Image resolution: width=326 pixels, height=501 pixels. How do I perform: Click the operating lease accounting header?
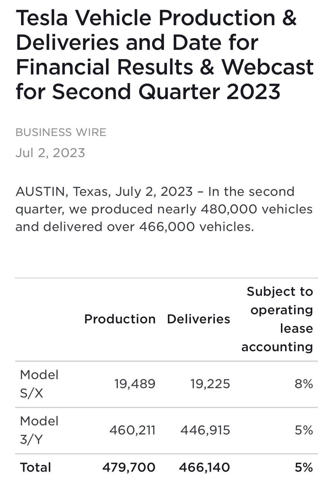[277, 319]
